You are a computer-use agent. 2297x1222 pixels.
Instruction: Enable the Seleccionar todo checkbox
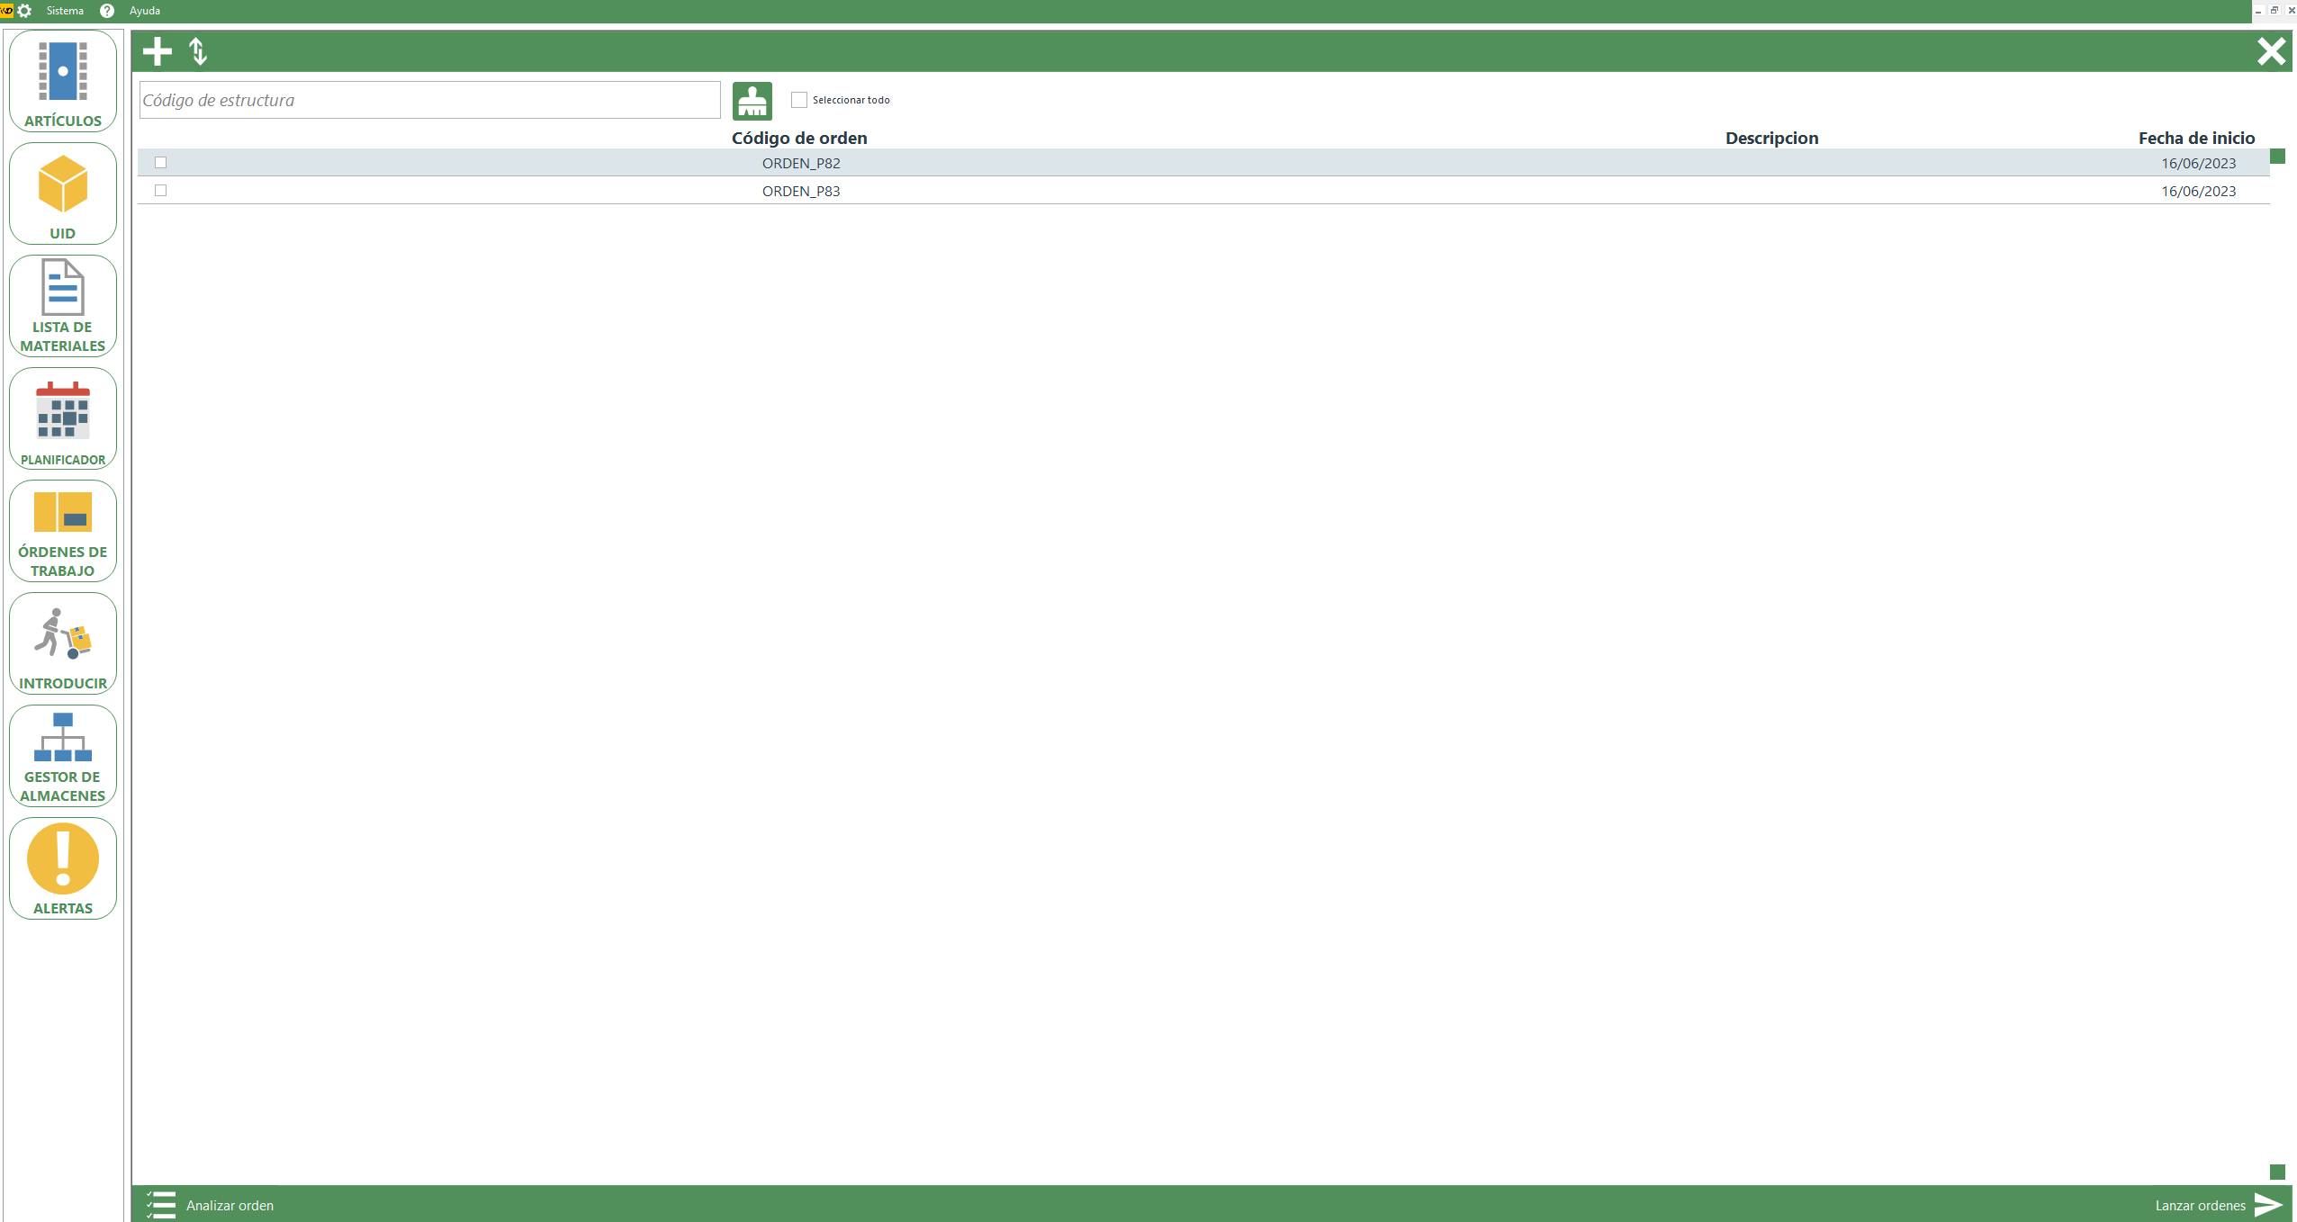(x=798, y=100)
